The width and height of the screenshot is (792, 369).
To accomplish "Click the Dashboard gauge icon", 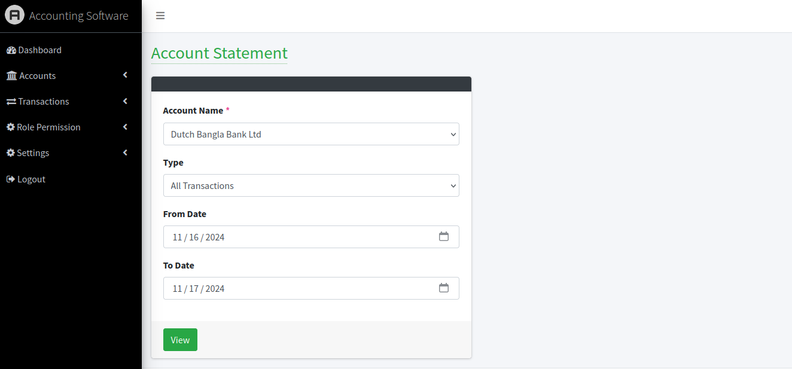I will 11,50.
